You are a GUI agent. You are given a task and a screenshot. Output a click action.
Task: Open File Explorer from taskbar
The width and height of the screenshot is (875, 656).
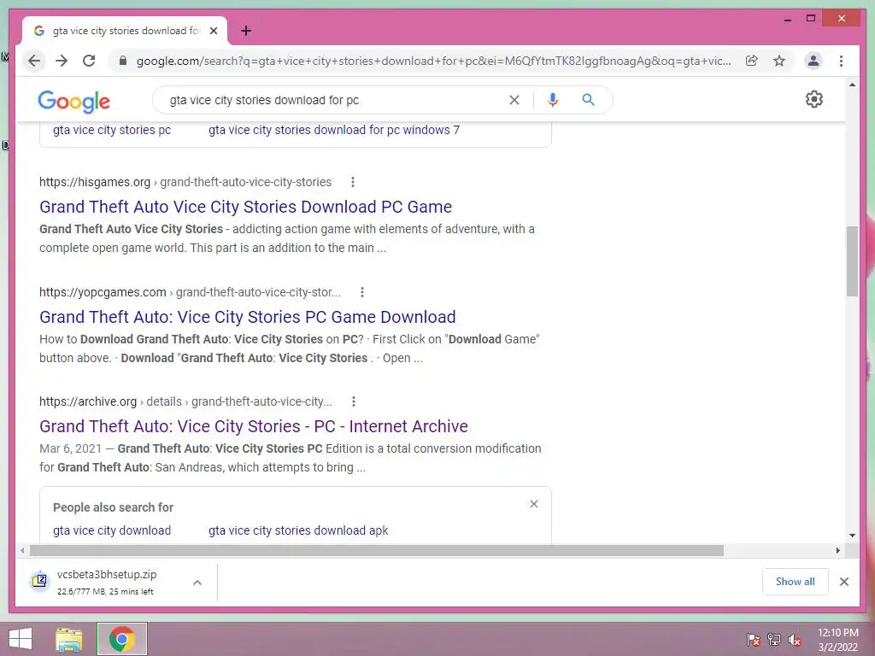[x=68, y=639]
